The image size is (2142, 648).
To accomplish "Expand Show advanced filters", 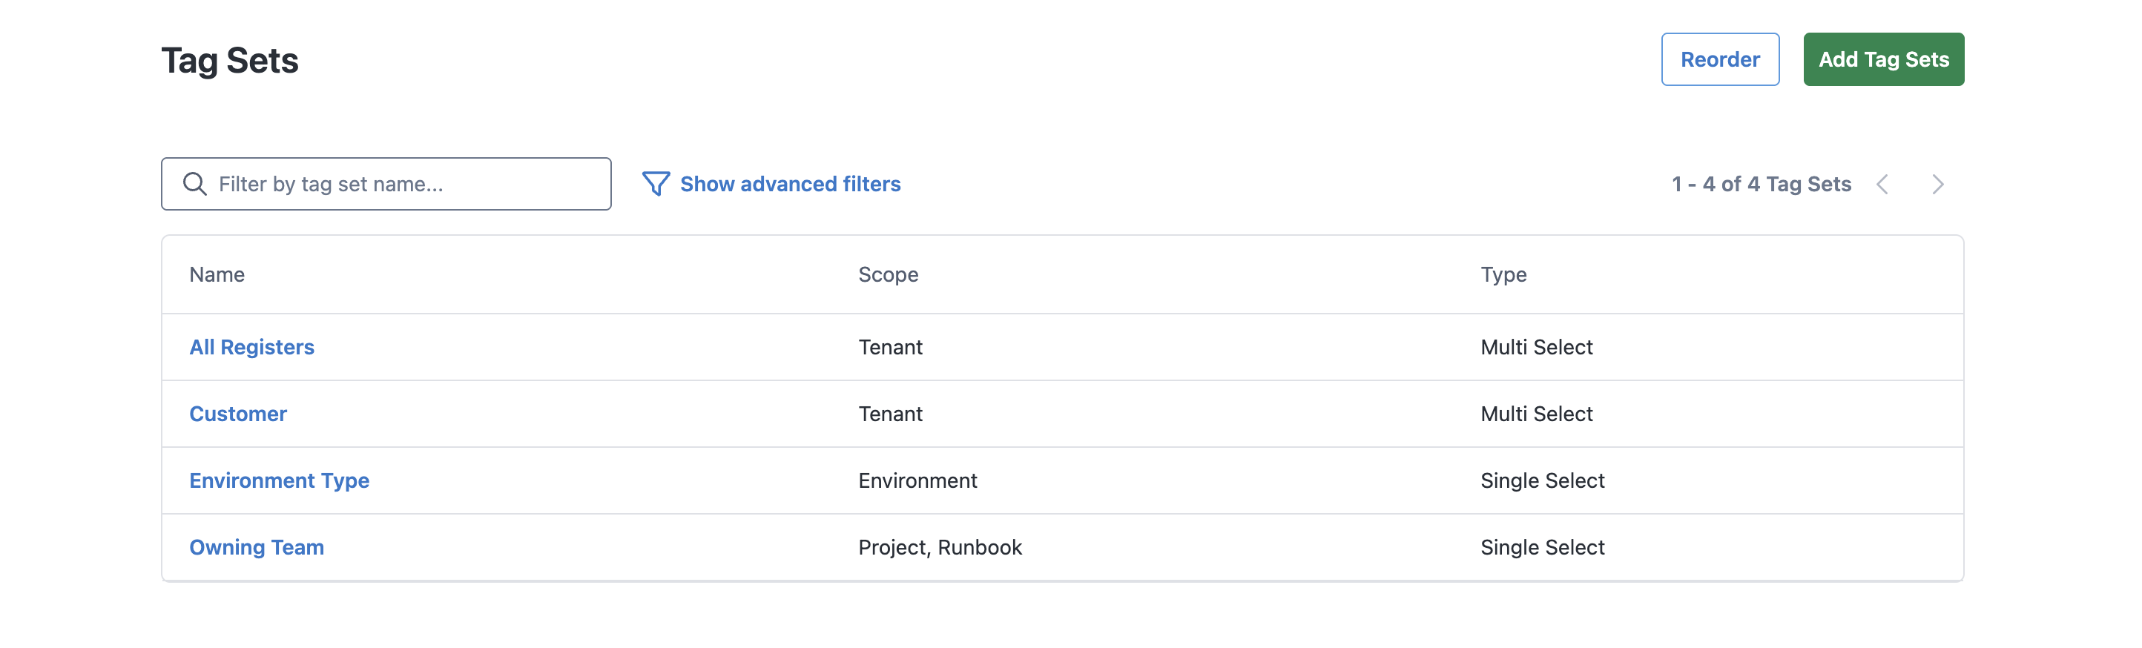I will (x=789, y=184).
